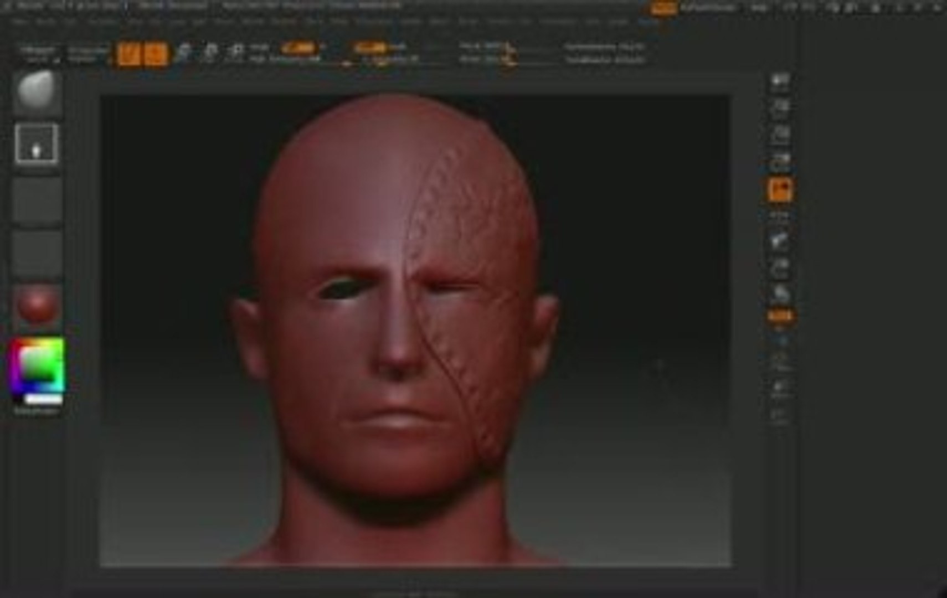Open the empty texture slot in left shelf
The width and height of the screenshot is (947, 598).
coord(37,254)
